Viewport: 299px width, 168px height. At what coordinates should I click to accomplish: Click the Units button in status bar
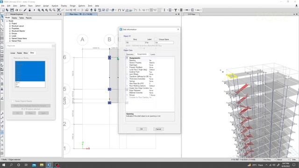[294, 160]
